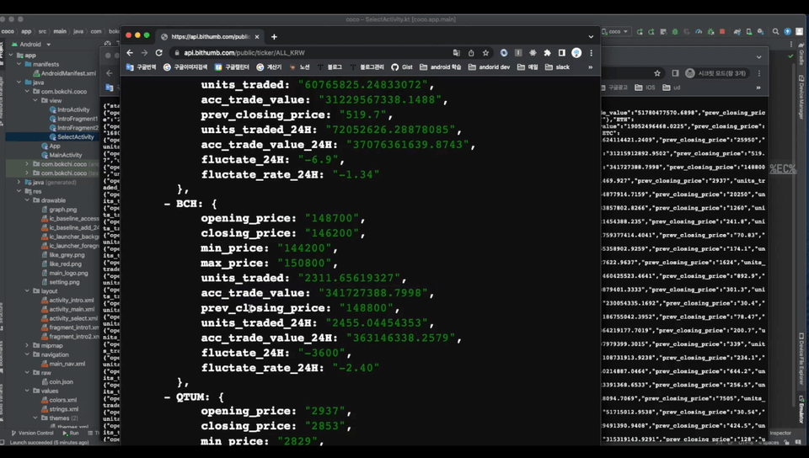The height and width of the screenshot is (458, 809).
Task: Collapse the drawable folder
Action: click(27, 200)
